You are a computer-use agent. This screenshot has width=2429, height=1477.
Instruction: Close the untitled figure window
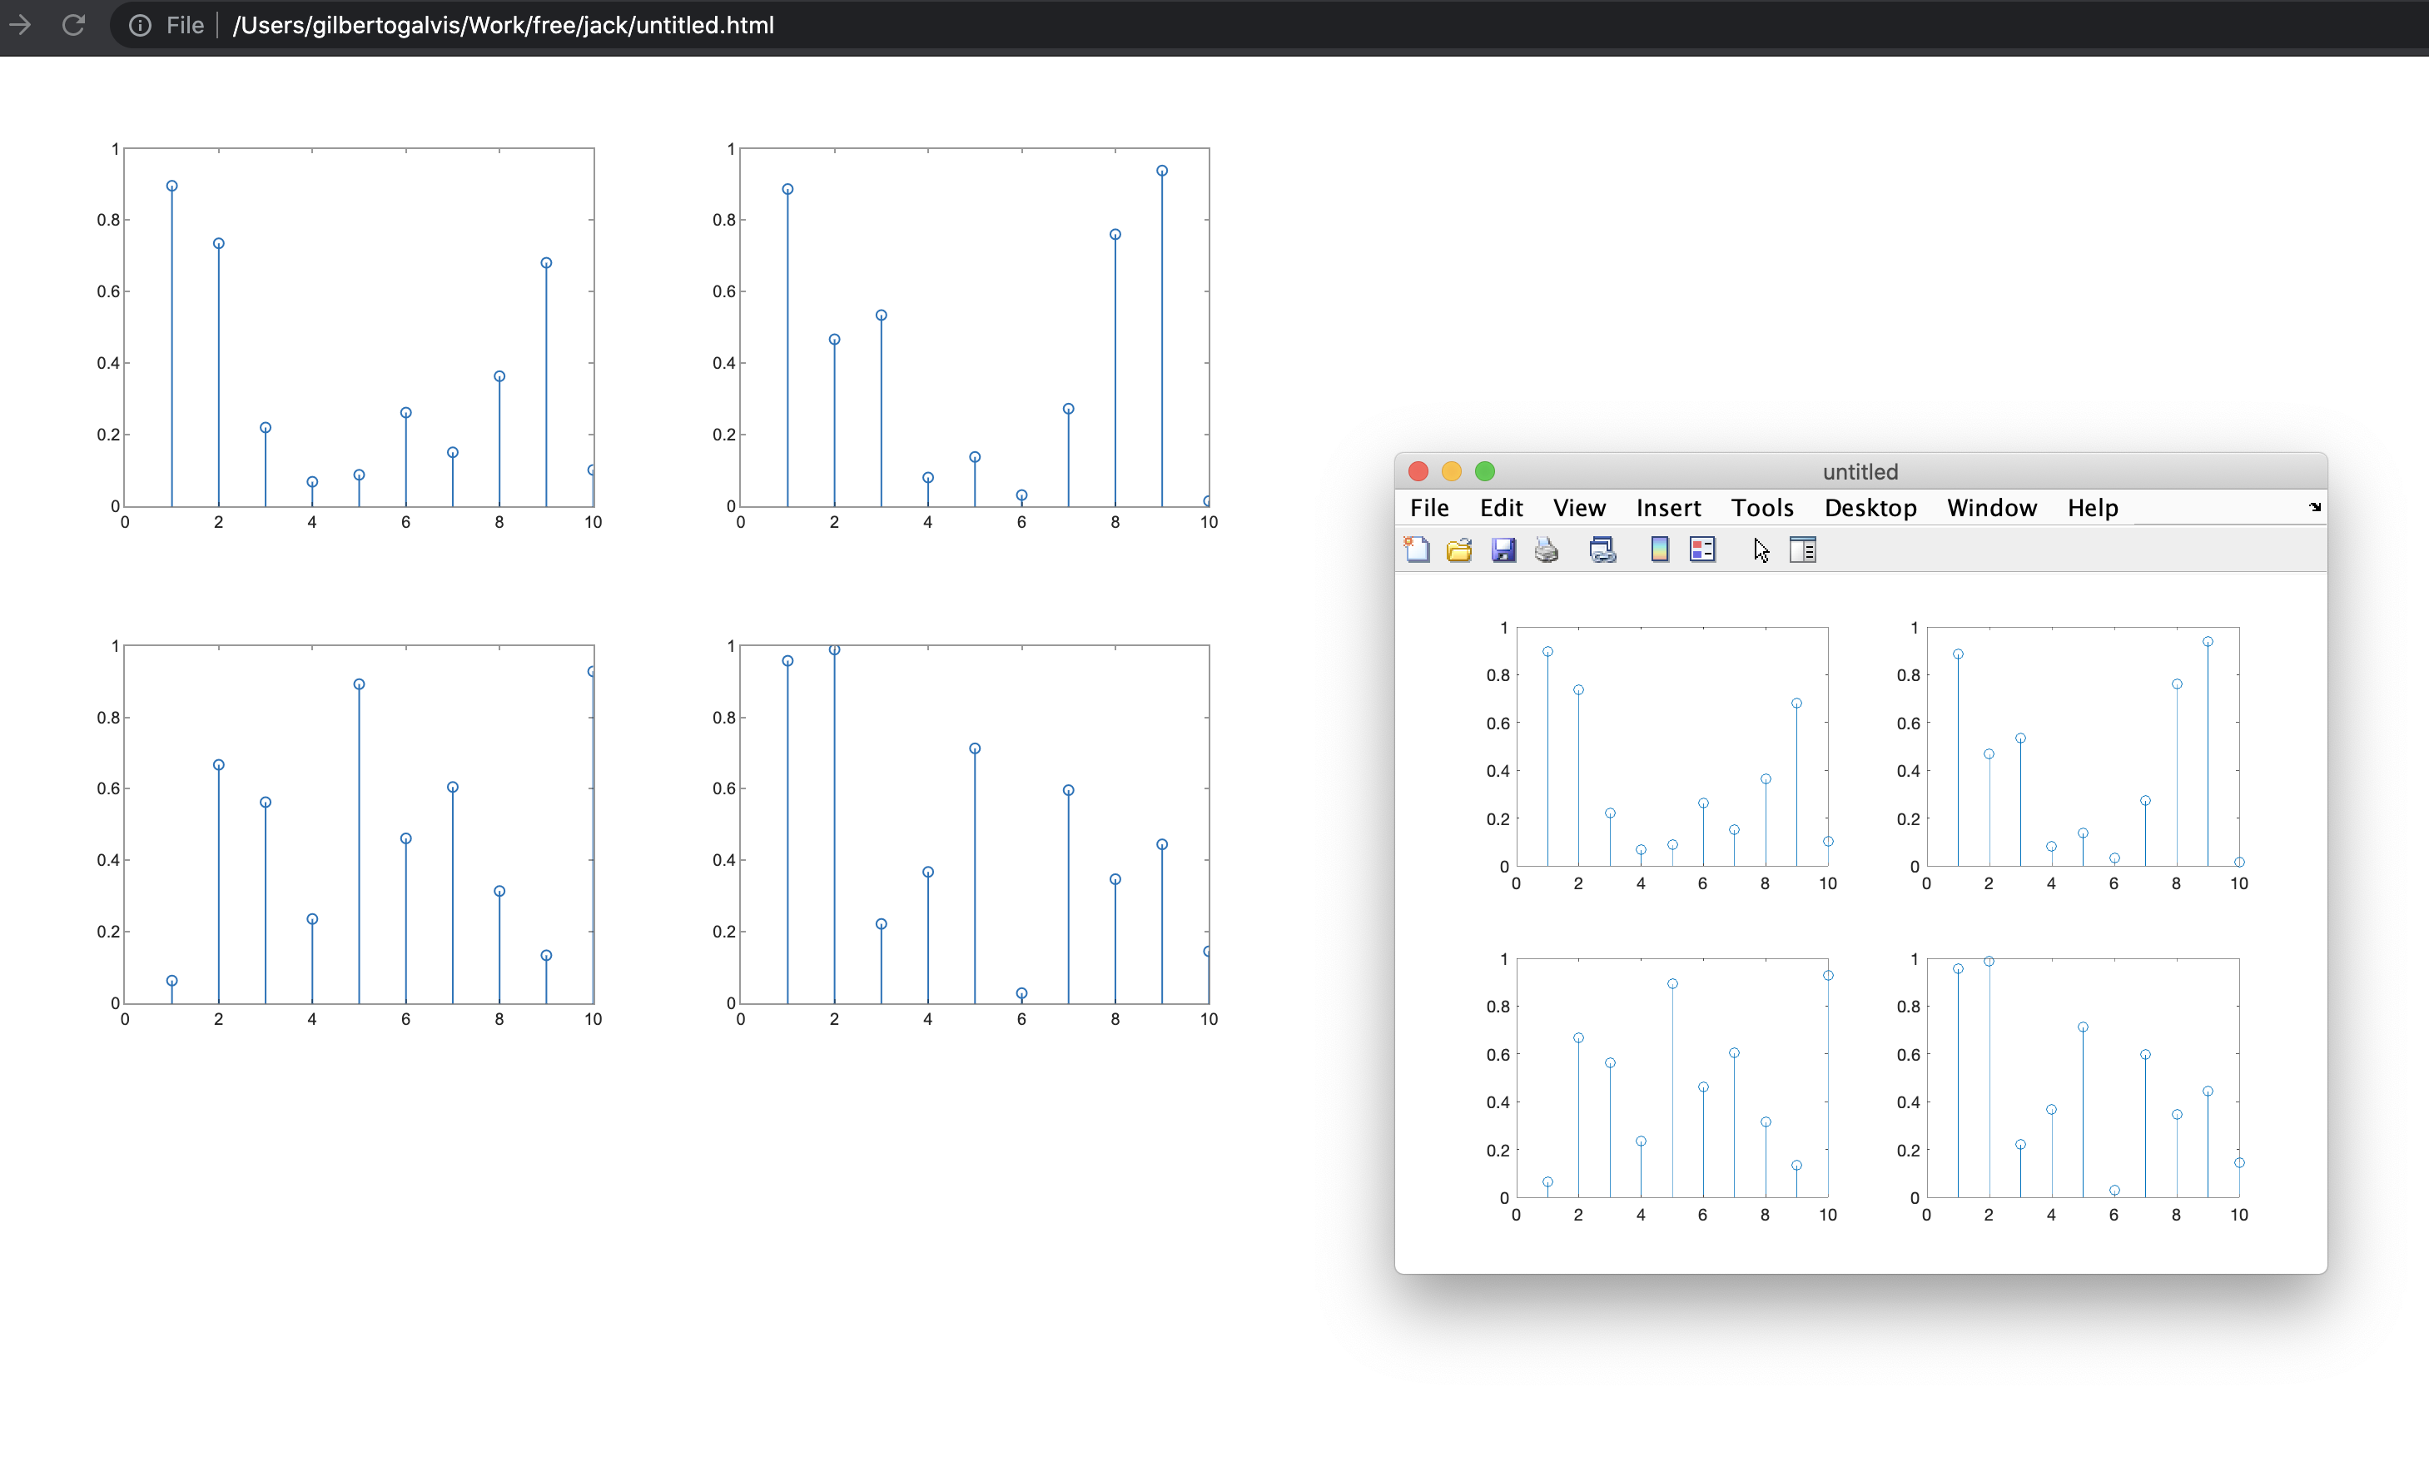coord(1418,471)
